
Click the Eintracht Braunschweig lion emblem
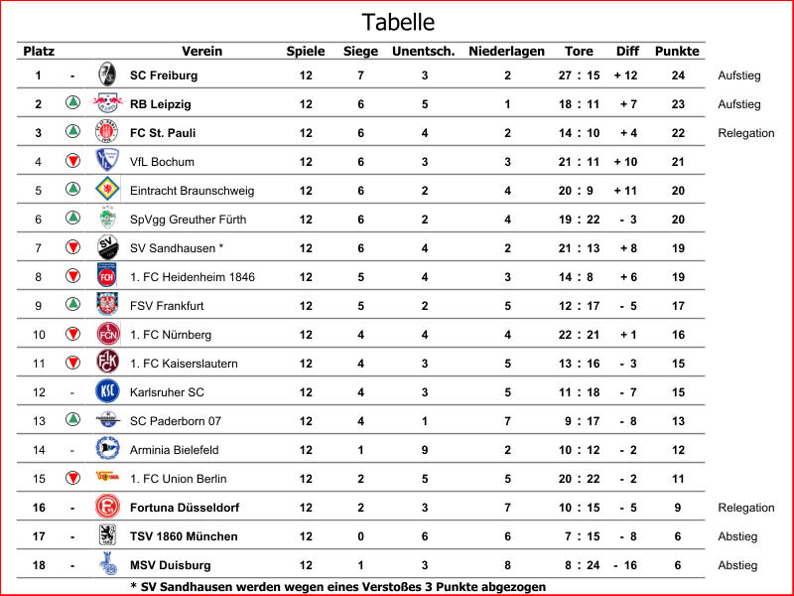107,190
